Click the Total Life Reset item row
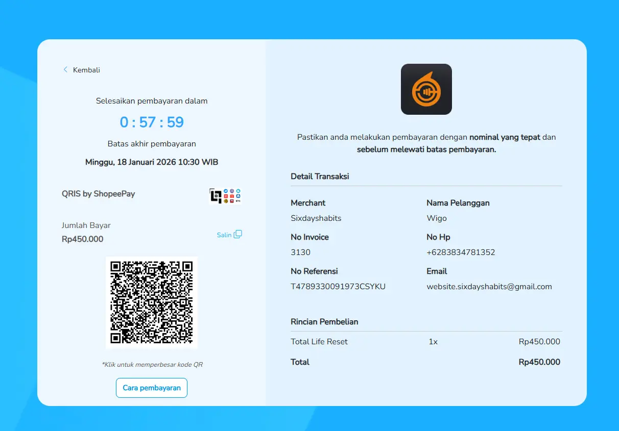Image resolution: width=619 pixels, height=431 pixels. pyautogui.click(x=319, y=342)
